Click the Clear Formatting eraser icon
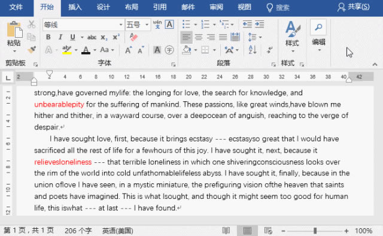 pyautogui.click(x=133, y=37)
